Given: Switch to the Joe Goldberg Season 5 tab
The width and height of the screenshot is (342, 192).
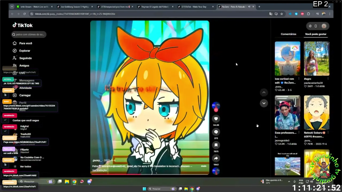Looking at the screenshot, I should 75,7.
